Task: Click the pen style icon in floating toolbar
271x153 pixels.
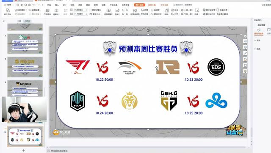Action: click(x=245, y=53)
